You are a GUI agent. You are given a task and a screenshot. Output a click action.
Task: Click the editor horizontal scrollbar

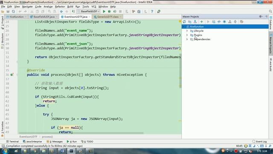(x=81, y=133)
